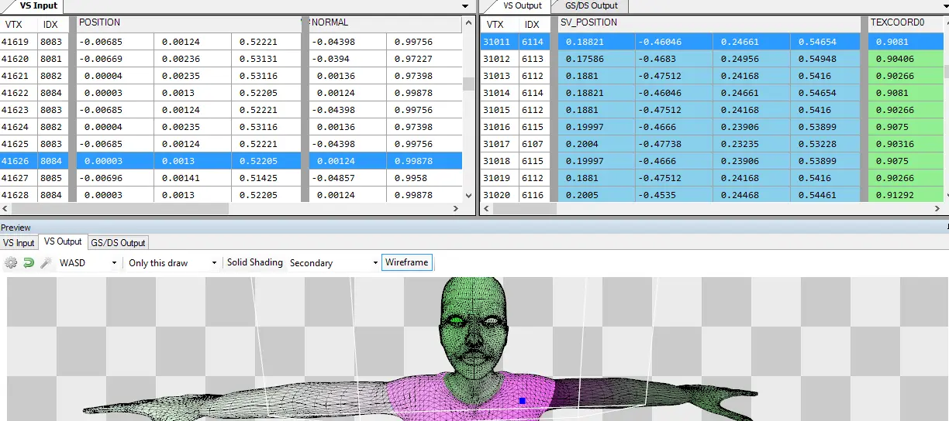Open the panel menu arrow right of VS Input tab

(465, 6)
